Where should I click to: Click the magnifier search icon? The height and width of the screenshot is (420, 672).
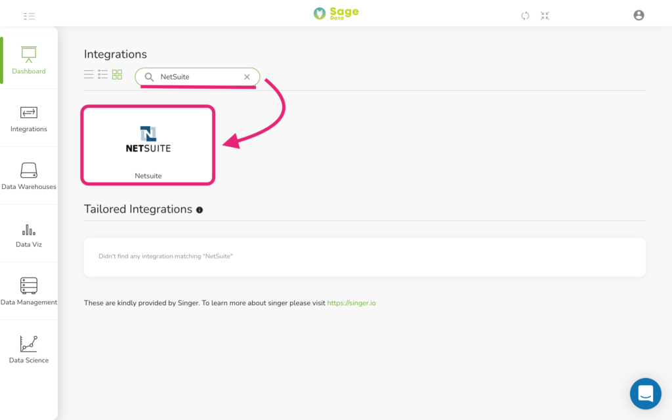coord(149,77)
